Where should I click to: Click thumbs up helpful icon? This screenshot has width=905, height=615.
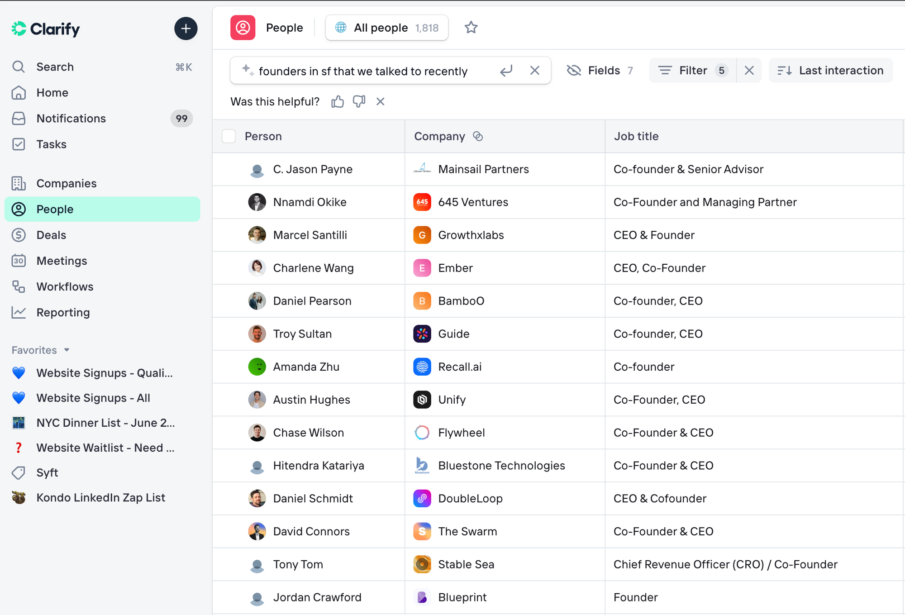(338, 101)
